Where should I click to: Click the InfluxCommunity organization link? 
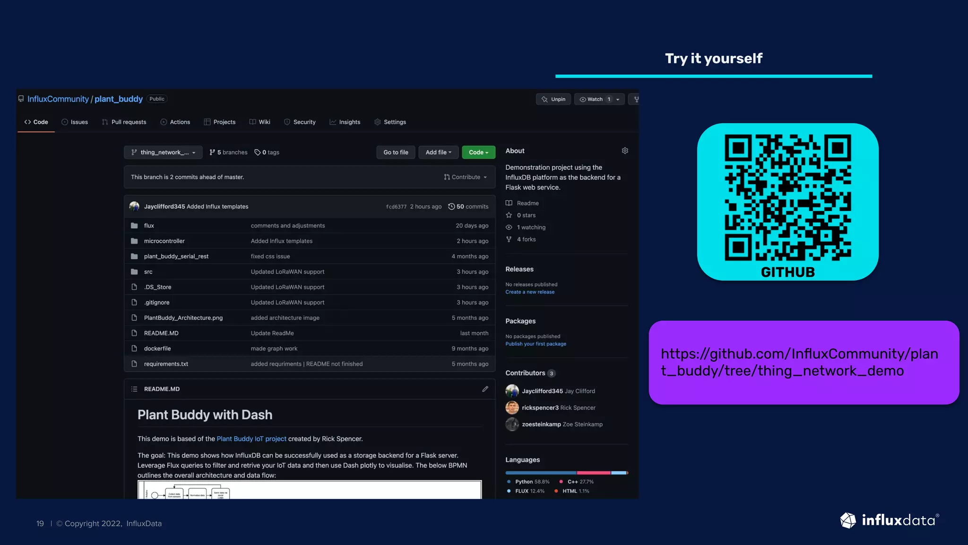click(x=58, y=99)
